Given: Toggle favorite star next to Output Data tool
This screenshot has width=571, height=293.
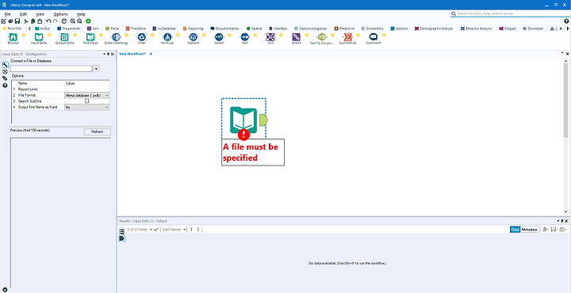Looking at the screenshot, I should pyautogui.click(x=75, y=35).
